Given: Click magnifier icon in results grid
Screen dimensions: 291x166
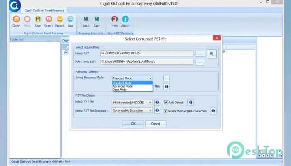Looking at the screenshot, I should point(66,52).
